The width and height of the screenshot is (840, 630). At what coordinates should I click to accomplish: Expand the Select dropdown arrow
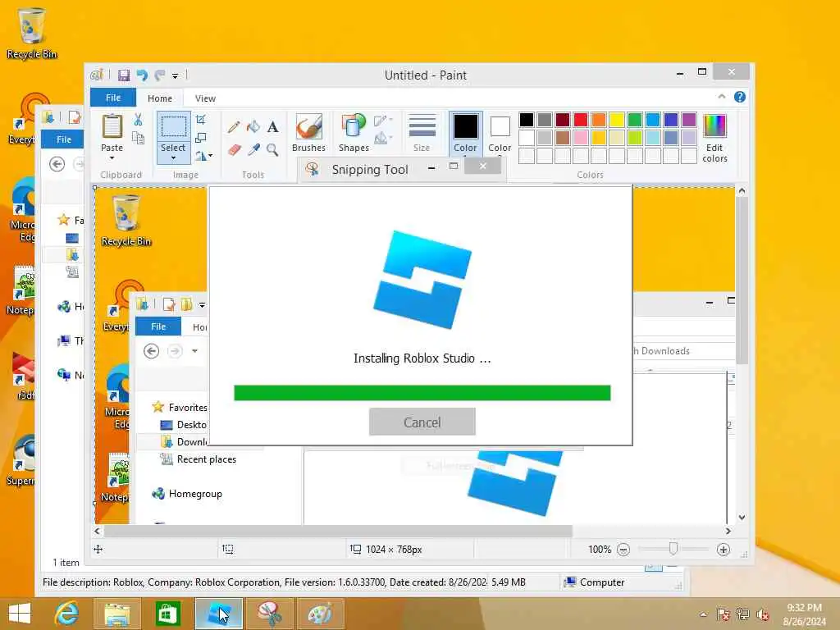pos(174,158)
